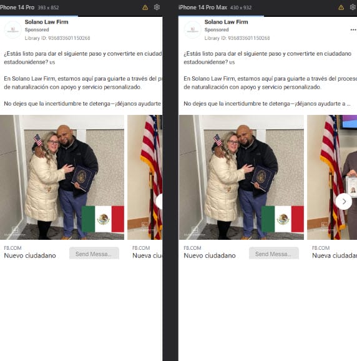357x361 pixels.
Task: Click 'En Solano Law Firm, estamos' text, iPhone 14 Pro pane
Action: coord(83,82)
